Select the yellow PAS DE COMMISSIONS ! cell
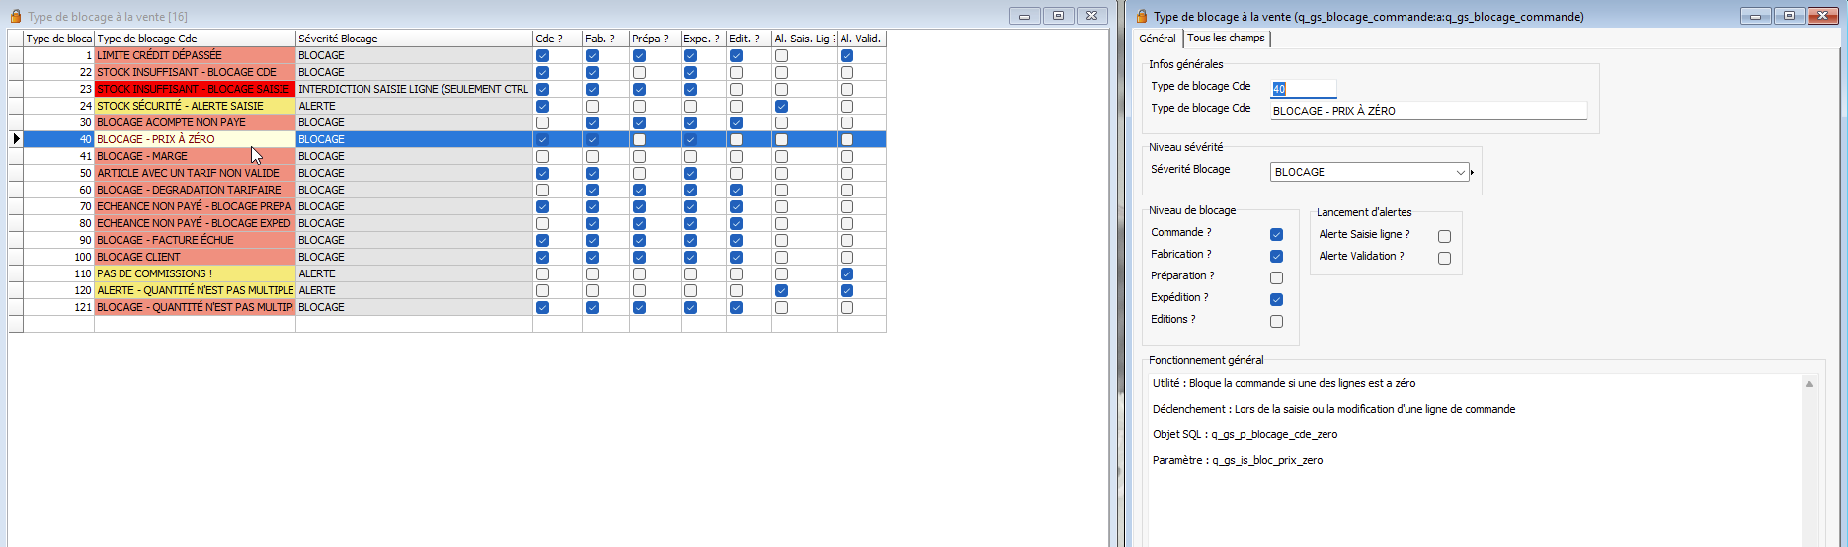Image resolution: width=1848 pixels, height=547 pixels. click(194, 273)
